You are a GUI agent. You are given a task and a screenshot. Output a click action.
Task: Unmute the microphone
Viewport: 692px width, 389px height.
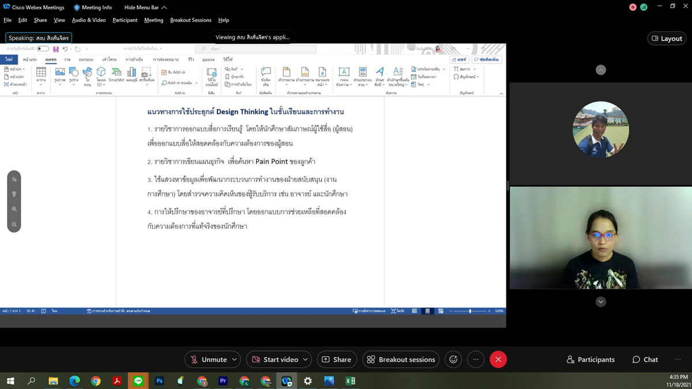(x=208, y=360)
